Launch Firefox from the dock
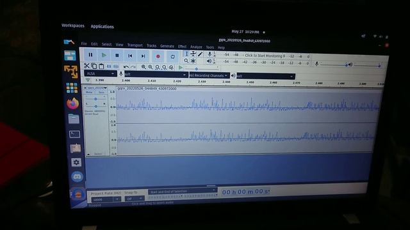This screenshot has width=410, height=230. pyautogui.click(x=72, y=103)
